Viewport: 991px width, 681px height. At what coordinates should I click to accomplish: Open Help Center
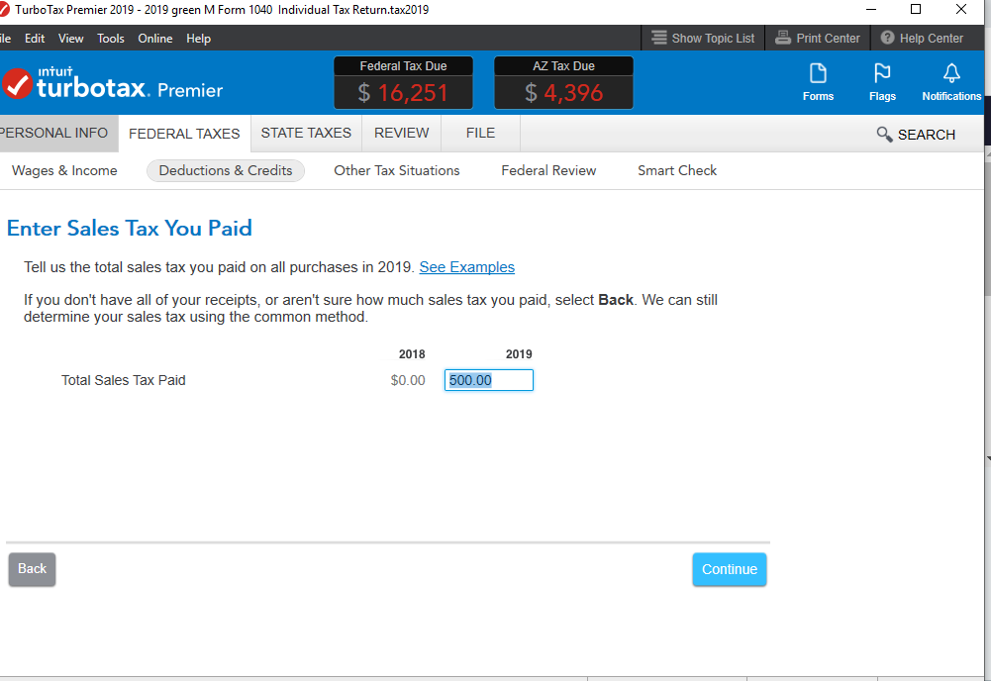coord(922,38)
